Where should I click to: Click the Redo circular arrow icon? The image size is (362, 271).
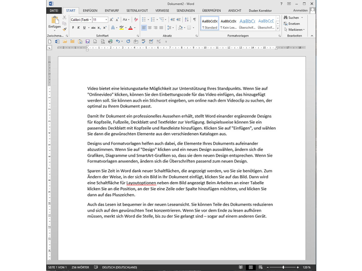[128, 42]
